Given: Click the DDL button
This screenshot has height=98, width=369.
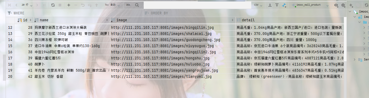Looking at the screenshot, I should tap(128, 5).
